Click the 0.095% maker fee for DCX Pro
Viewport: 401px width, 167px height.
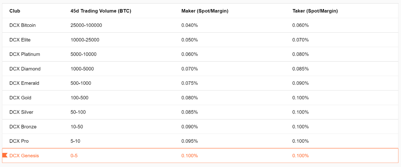pyautogui.click(x=189, y=141)
